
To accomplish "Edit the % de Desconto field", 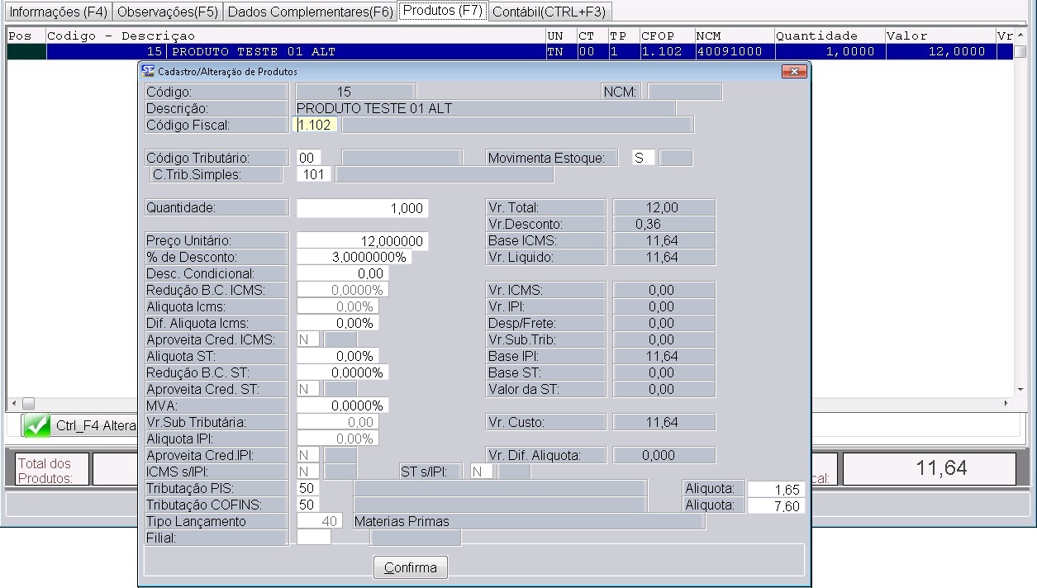I will 354,258.
